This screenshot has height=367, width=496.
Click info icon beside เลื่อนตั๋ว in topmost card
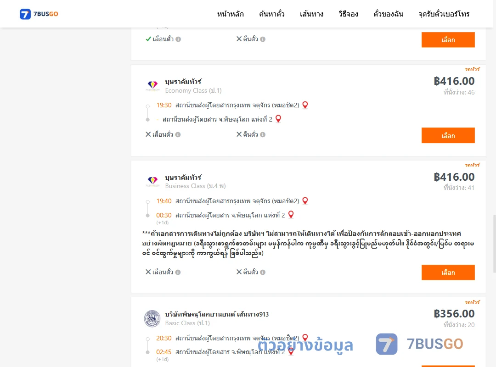pos(178,39)
